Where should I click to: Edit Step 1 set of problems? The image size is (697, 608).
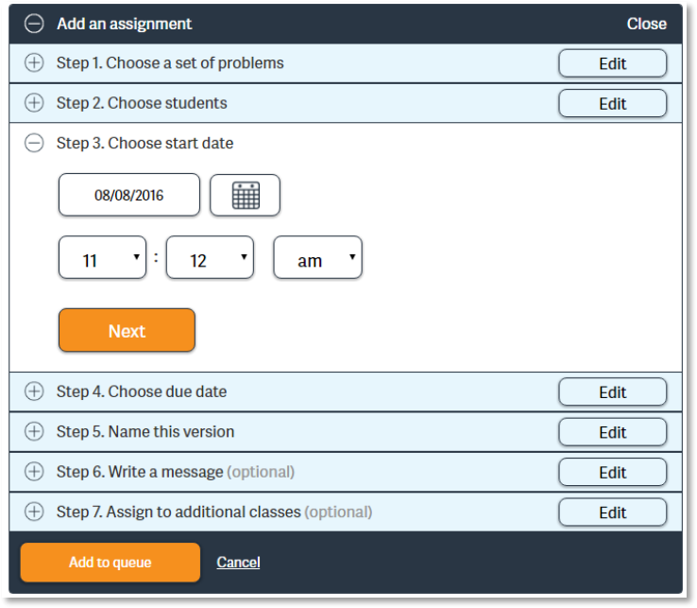pos(612,63)
